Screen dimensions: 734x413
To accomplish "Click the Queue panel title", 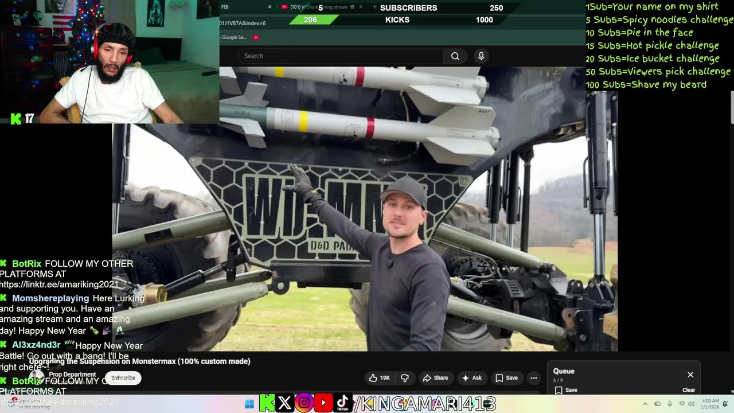I will 564,371.
